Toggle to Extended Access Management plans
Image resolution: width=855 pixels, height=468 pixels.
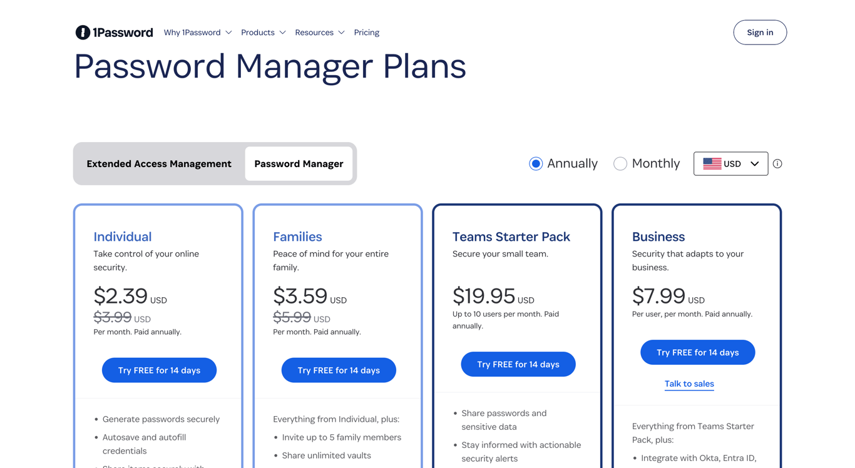point(159,163)
